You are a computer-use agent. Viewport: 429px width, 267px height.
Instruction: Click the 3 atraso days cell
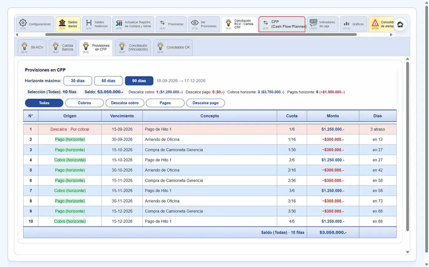click(378, 129)
